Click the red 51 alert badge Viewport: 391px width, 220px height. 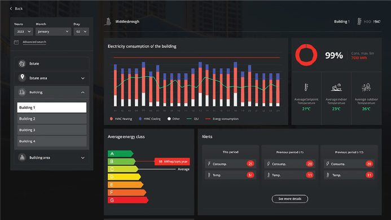coord(251,175)
